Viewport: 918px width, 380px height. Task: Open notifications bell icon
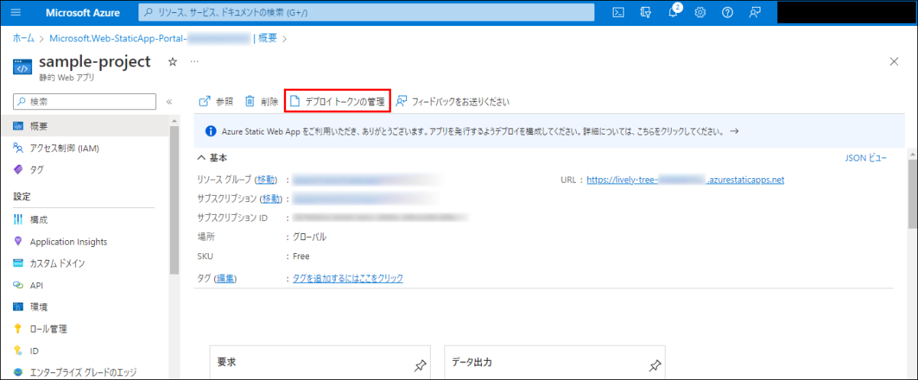coord(673,13)
